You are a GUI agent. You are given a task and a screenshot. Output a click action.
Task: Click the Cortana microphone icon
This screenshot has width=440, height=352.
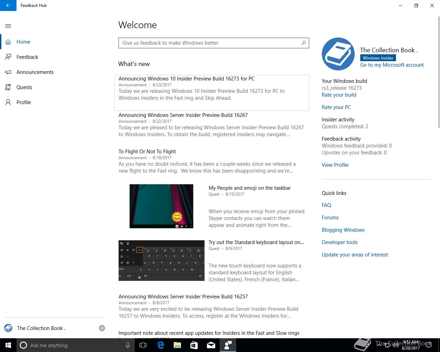pyautogui.click(x=128, y=345)
